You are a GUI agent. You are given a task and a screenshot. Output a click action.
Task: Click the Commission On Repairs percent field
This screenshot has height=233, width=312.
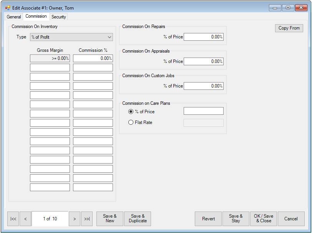click(203, 37)
